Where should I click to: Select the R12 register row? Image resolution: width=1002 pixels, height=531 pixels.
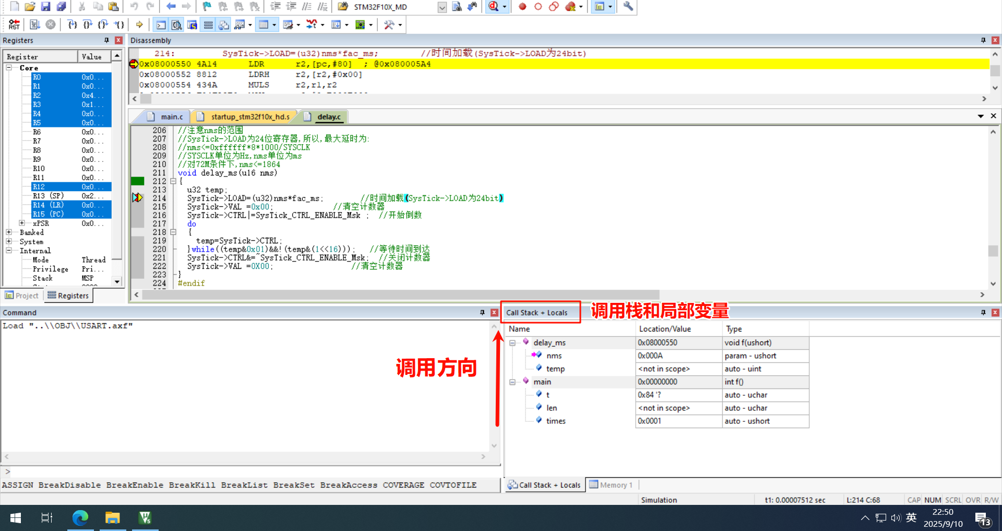[x=71, y=187]
